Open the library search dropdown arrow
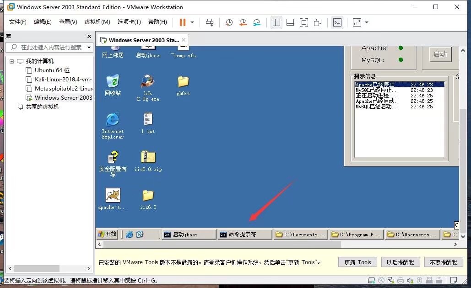The image size is (471, 288). [89, 48]
